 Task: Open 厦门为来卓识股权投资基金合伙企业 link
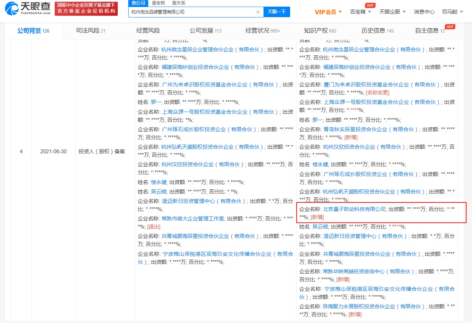(382, 85)
